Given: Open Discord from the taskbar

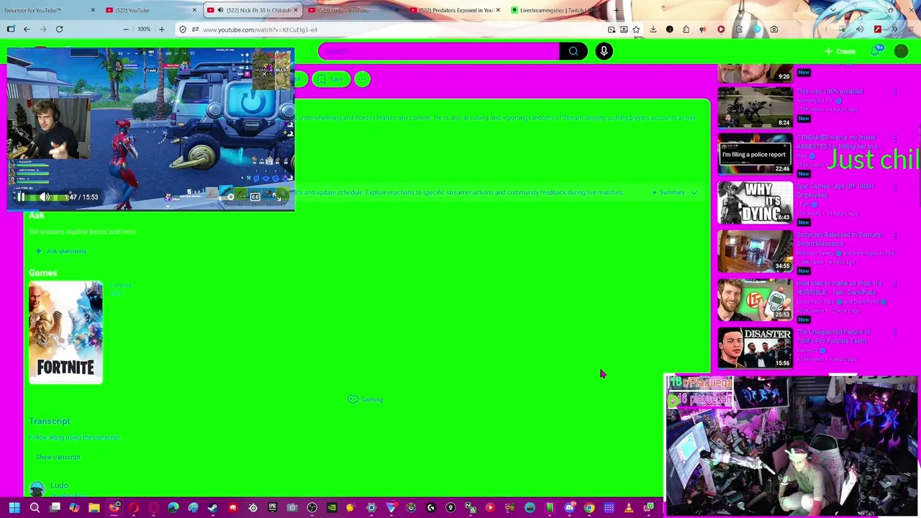Looking at the screenshot, I should 569,509.
